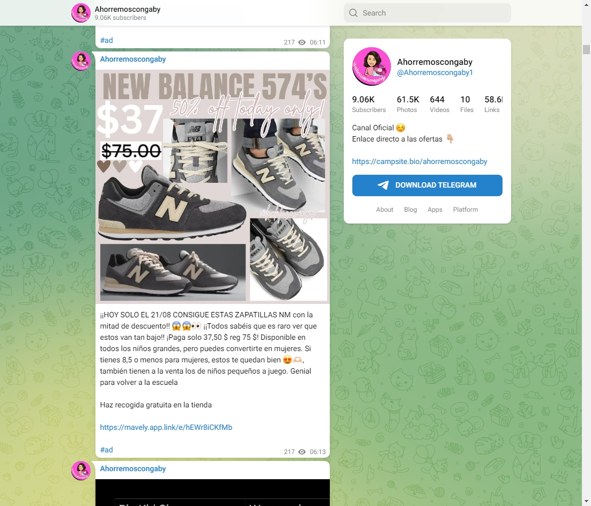Click the search magnifier icon

pos(353,13)
